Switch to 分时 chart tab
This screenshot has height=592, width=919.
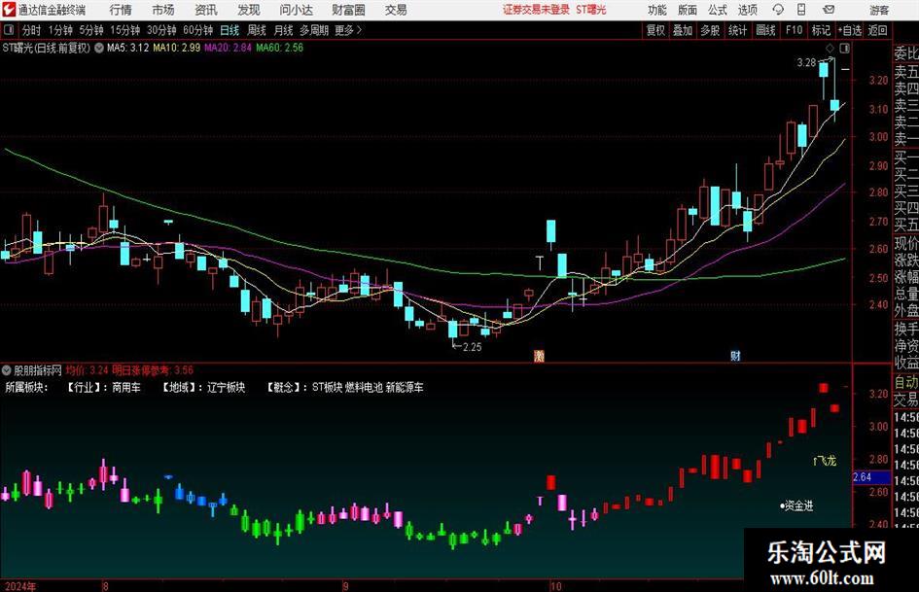pyautogui.click(x=32, y=30)
